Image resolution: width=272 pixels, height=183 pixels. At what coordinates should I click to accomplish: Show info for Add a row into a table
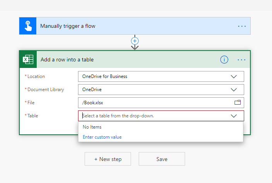[x=224, y=59]
